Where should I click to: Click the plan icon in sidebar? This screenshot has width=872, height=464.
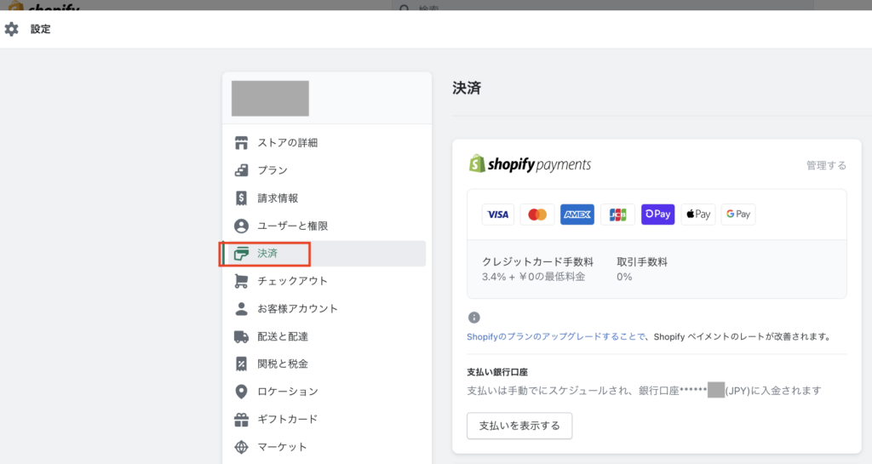pos(241,170)
